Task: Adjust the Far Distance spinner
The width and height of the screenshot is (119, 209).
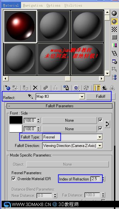Action: point(103,195)
